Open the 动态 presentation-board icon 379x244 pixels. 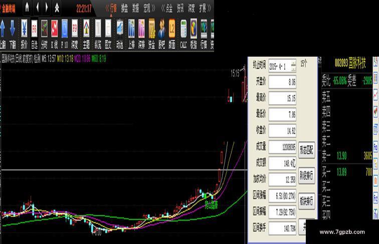120,29
